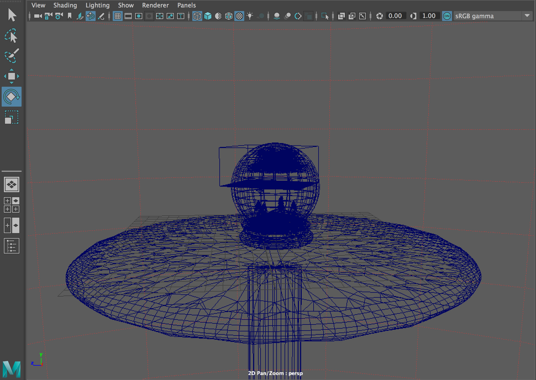Toggle Multisample Anti-aliasing icon
The width and height of the screenshot is (536, 380).
298,16
